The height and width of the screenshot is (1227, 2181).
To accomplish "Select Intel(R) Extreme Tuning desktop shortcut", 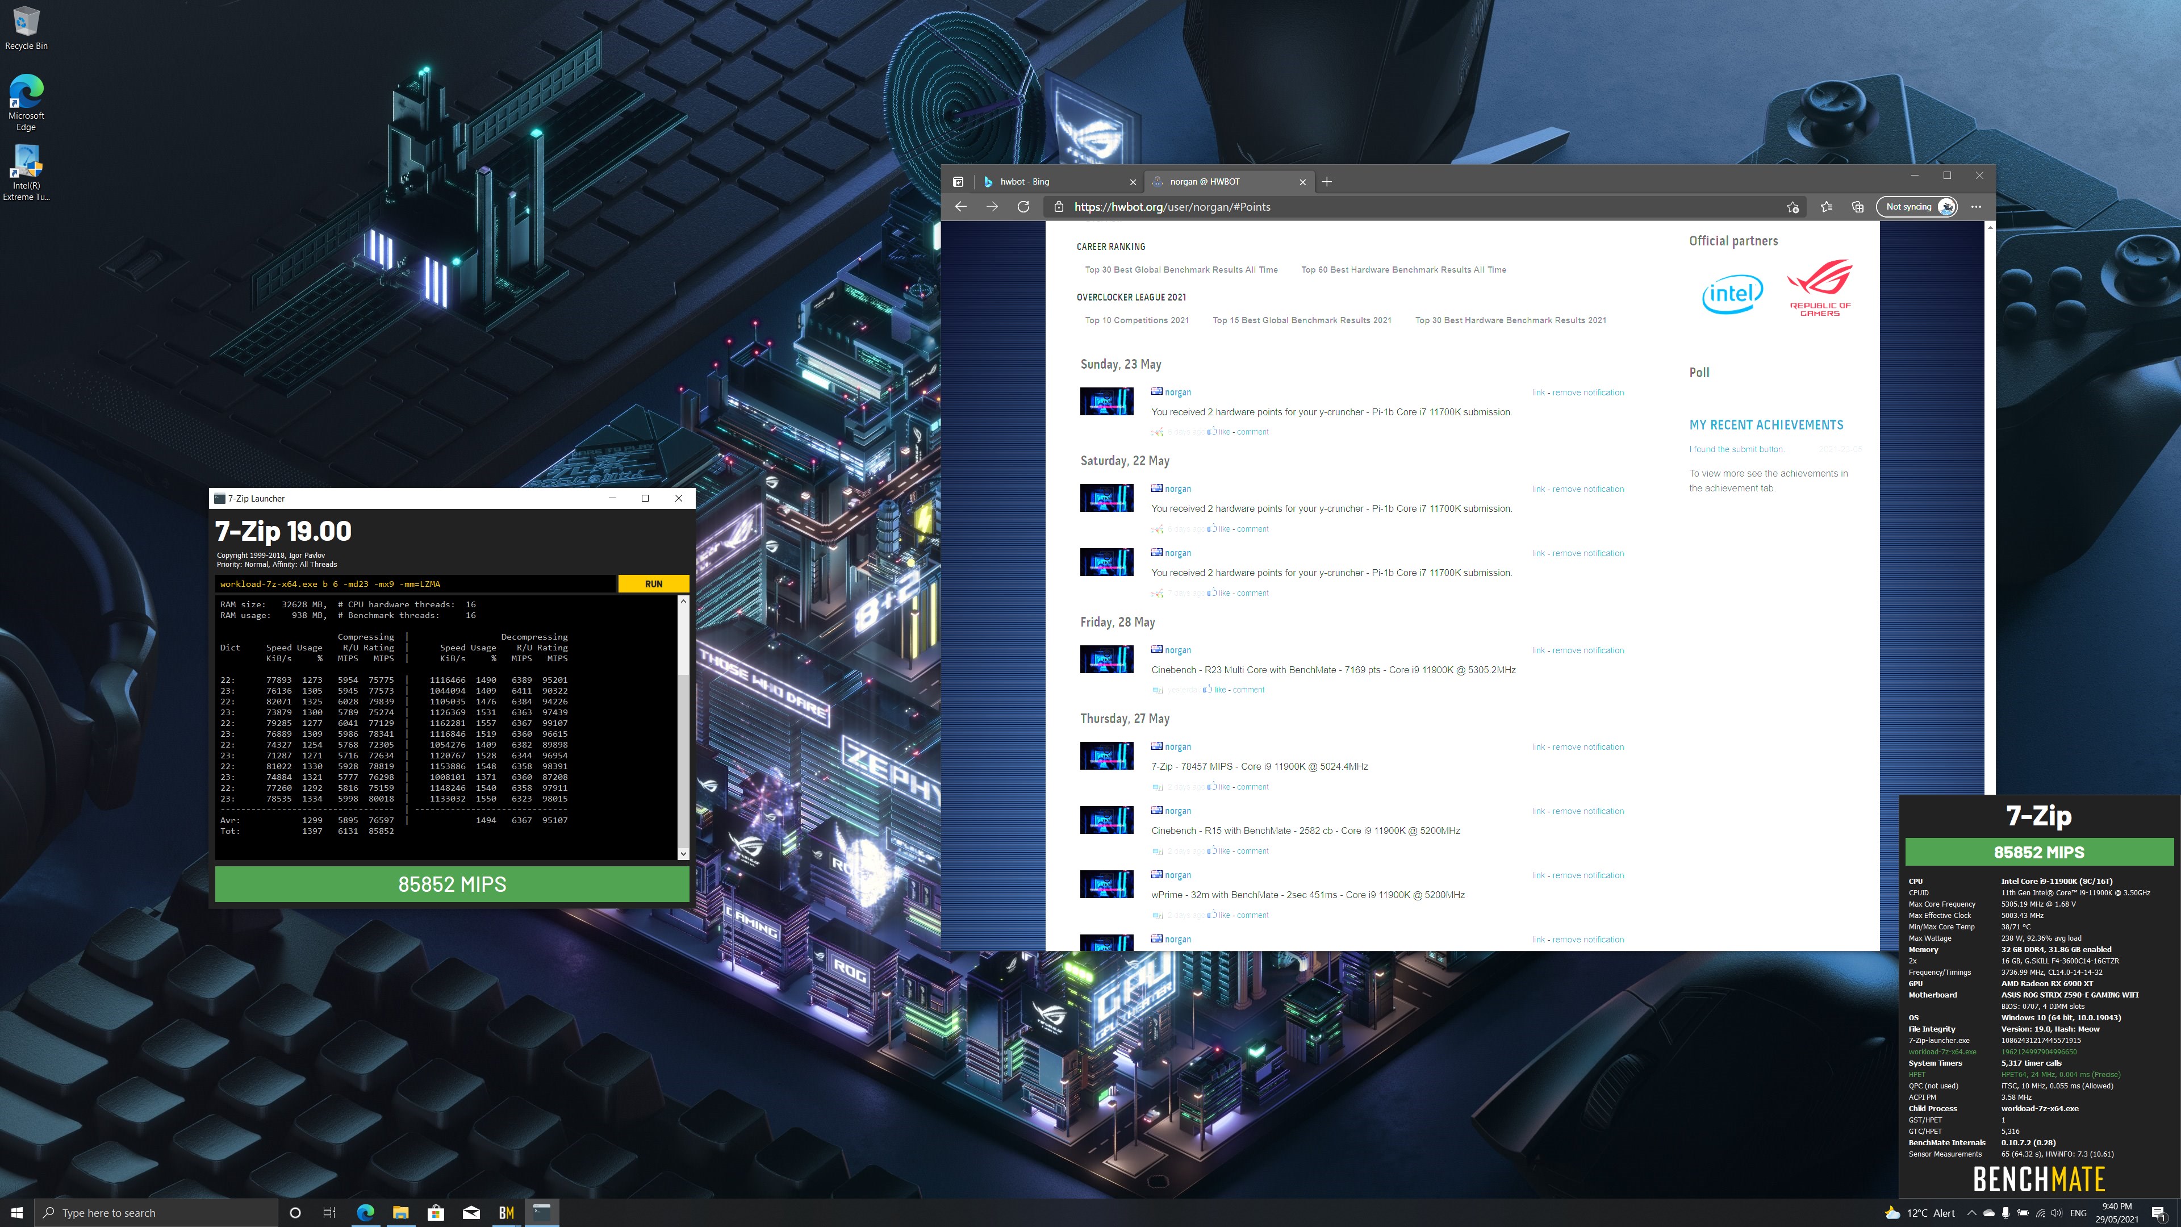I will coord(26,173).
